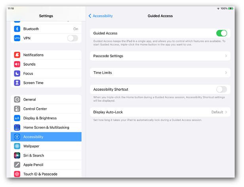Image resolution: width=244 pixels, height=187 pixels.
Task: Select Wallpaper in the sidebar
Action: [31, 146]
